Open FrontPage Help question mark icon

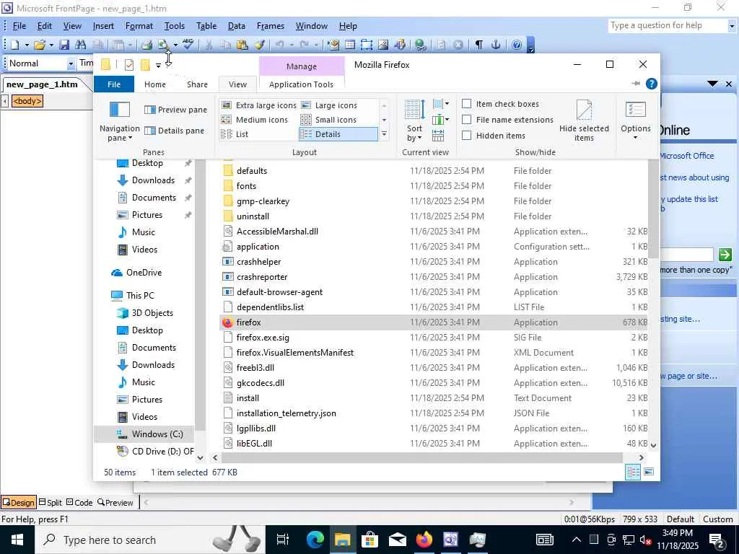(x=517, y=45)
